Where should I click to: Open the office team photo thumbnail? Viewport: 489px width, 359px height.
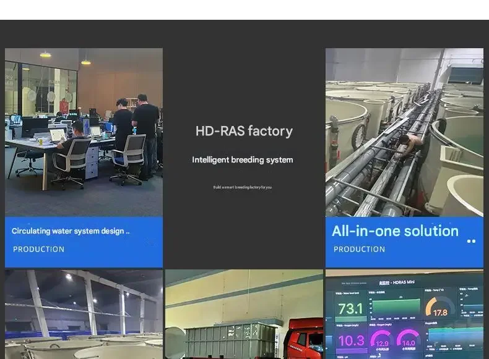pyautogui.click(x=84, y=132)
